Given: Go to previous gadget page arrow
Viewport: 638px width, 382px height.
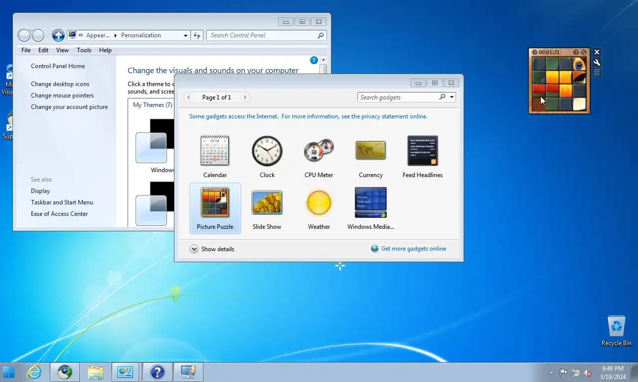Looking at the screenshot, I should pos(188,97).
